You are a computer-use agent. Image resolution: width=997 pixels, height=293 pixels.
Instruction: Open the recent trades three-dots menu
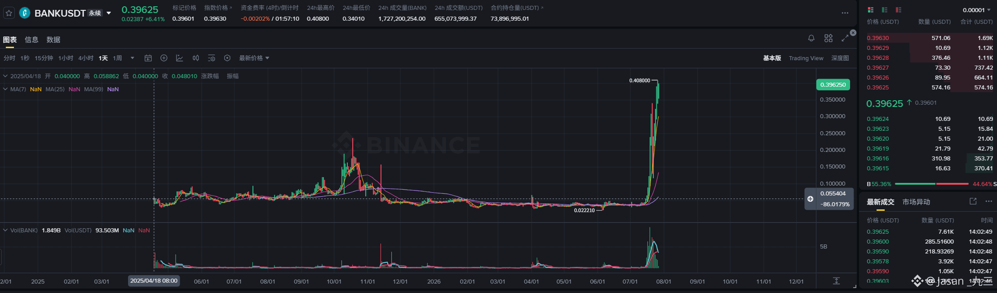tap(988, 201)
